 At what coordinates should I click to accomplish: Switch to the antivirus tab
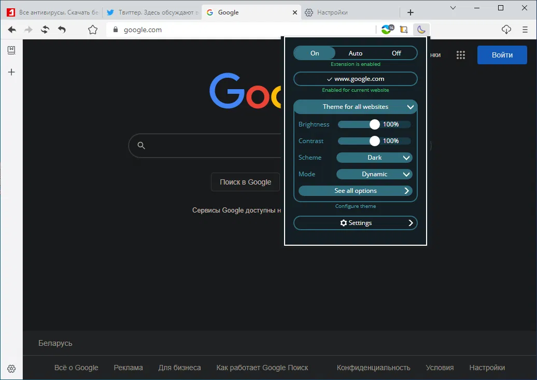point(53,12)
